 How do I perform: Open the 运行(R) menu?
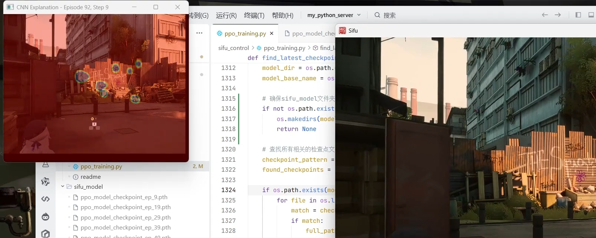[x=226, y=15]
